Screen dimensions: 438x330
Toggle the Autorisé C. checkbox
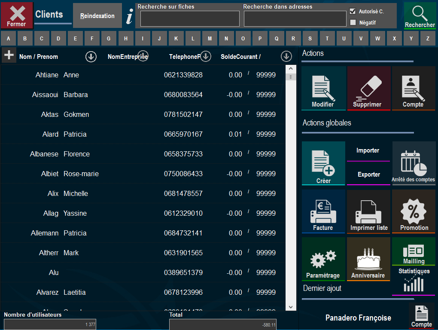pyautogui.click(x=353, y=11)
